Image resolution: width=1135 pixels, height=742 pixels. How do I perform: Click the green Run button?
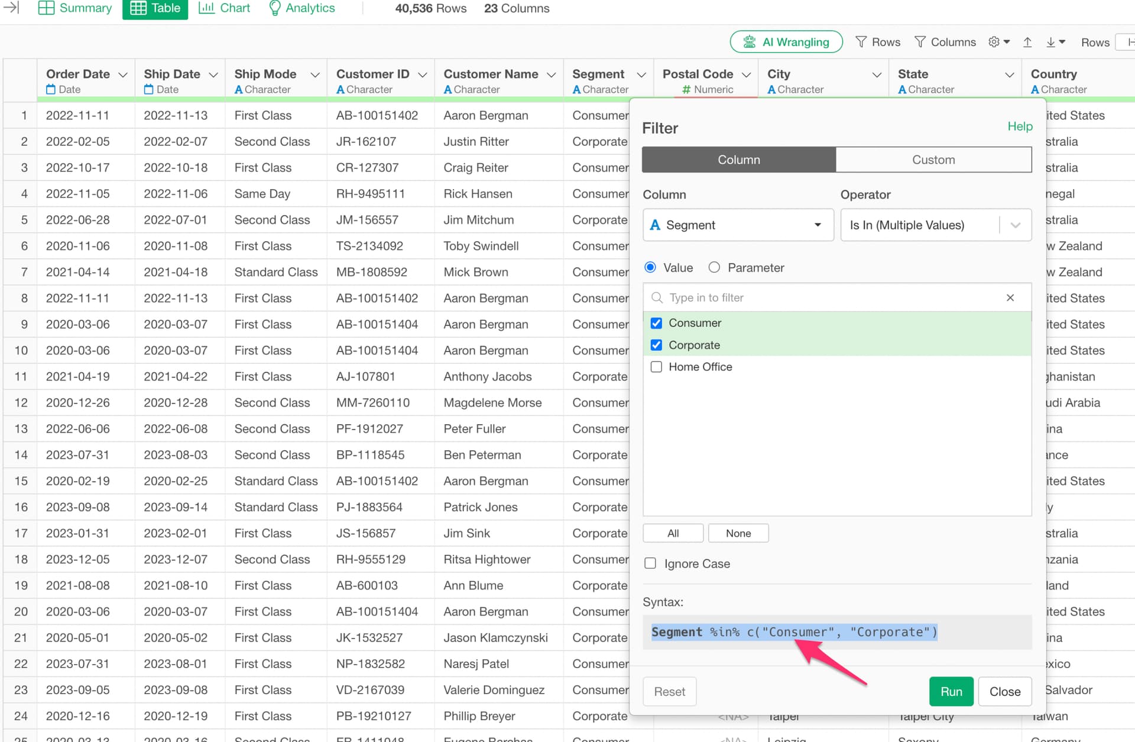[951, 691]
